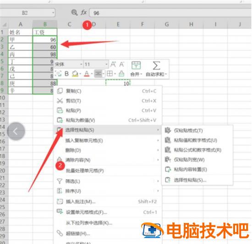
Task: Open the borders dropdown arrow
Action: coord(115,74)
